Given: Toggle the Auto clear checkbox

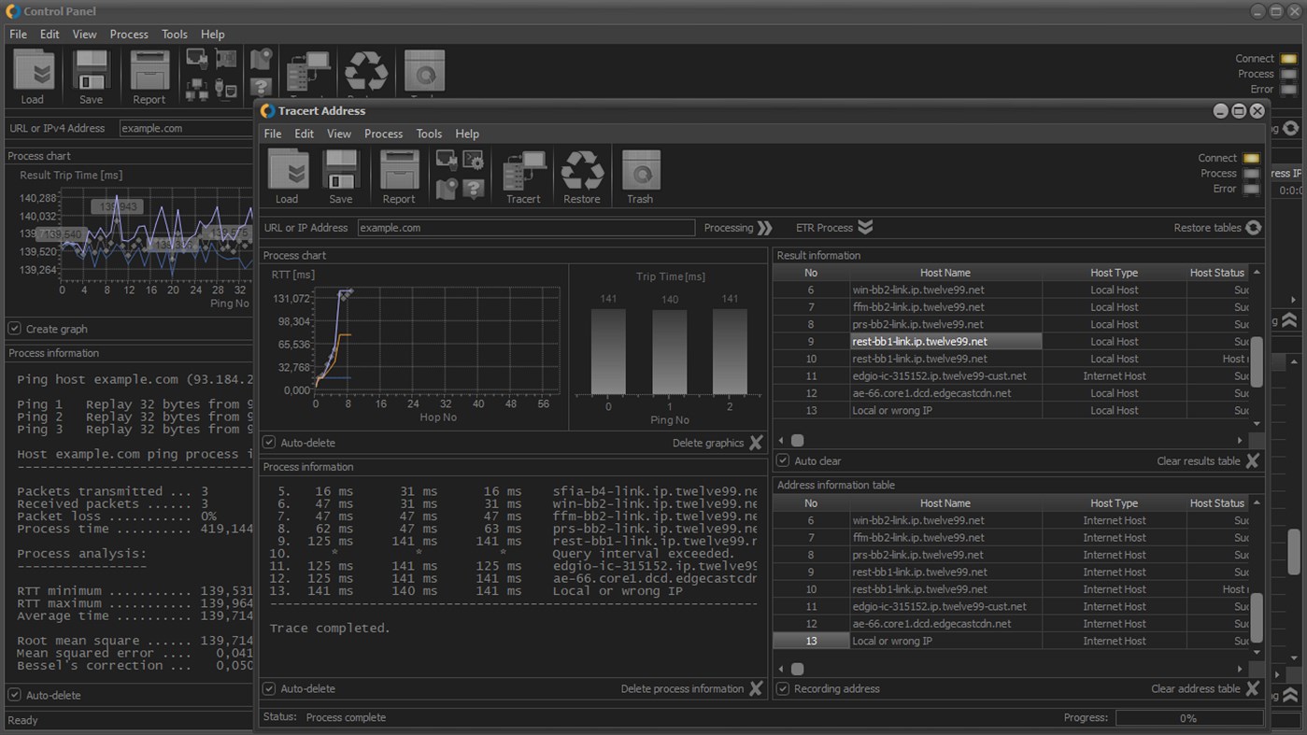Looking at the screenshot, I should (x=783, y=460).
